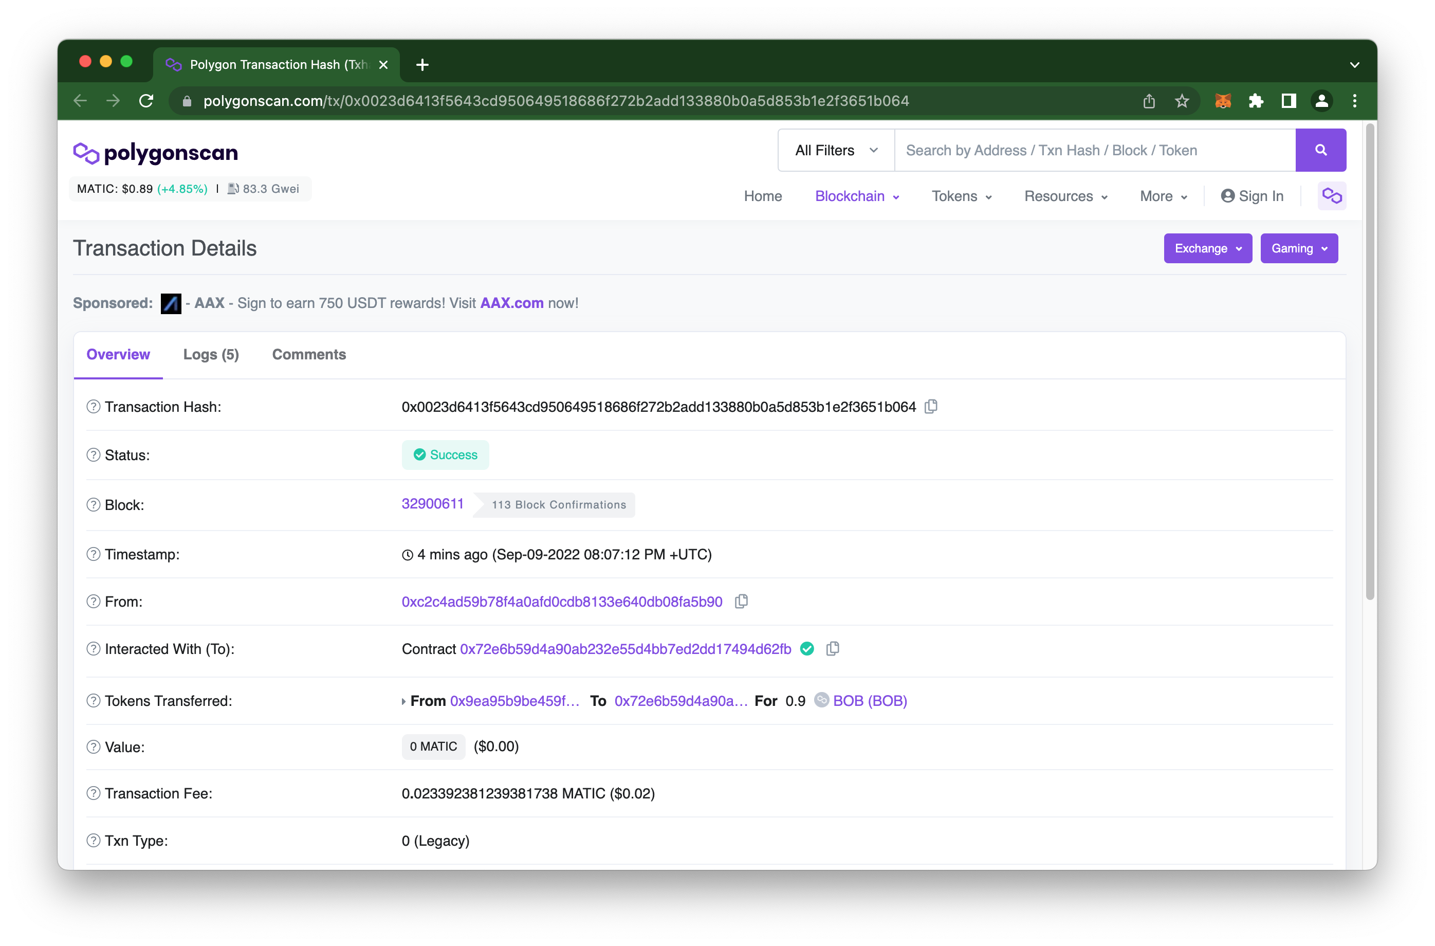Expand the Tokens Transferred row arrow
This screenshot has height=946, width=1435.
(x=403, y=701)
